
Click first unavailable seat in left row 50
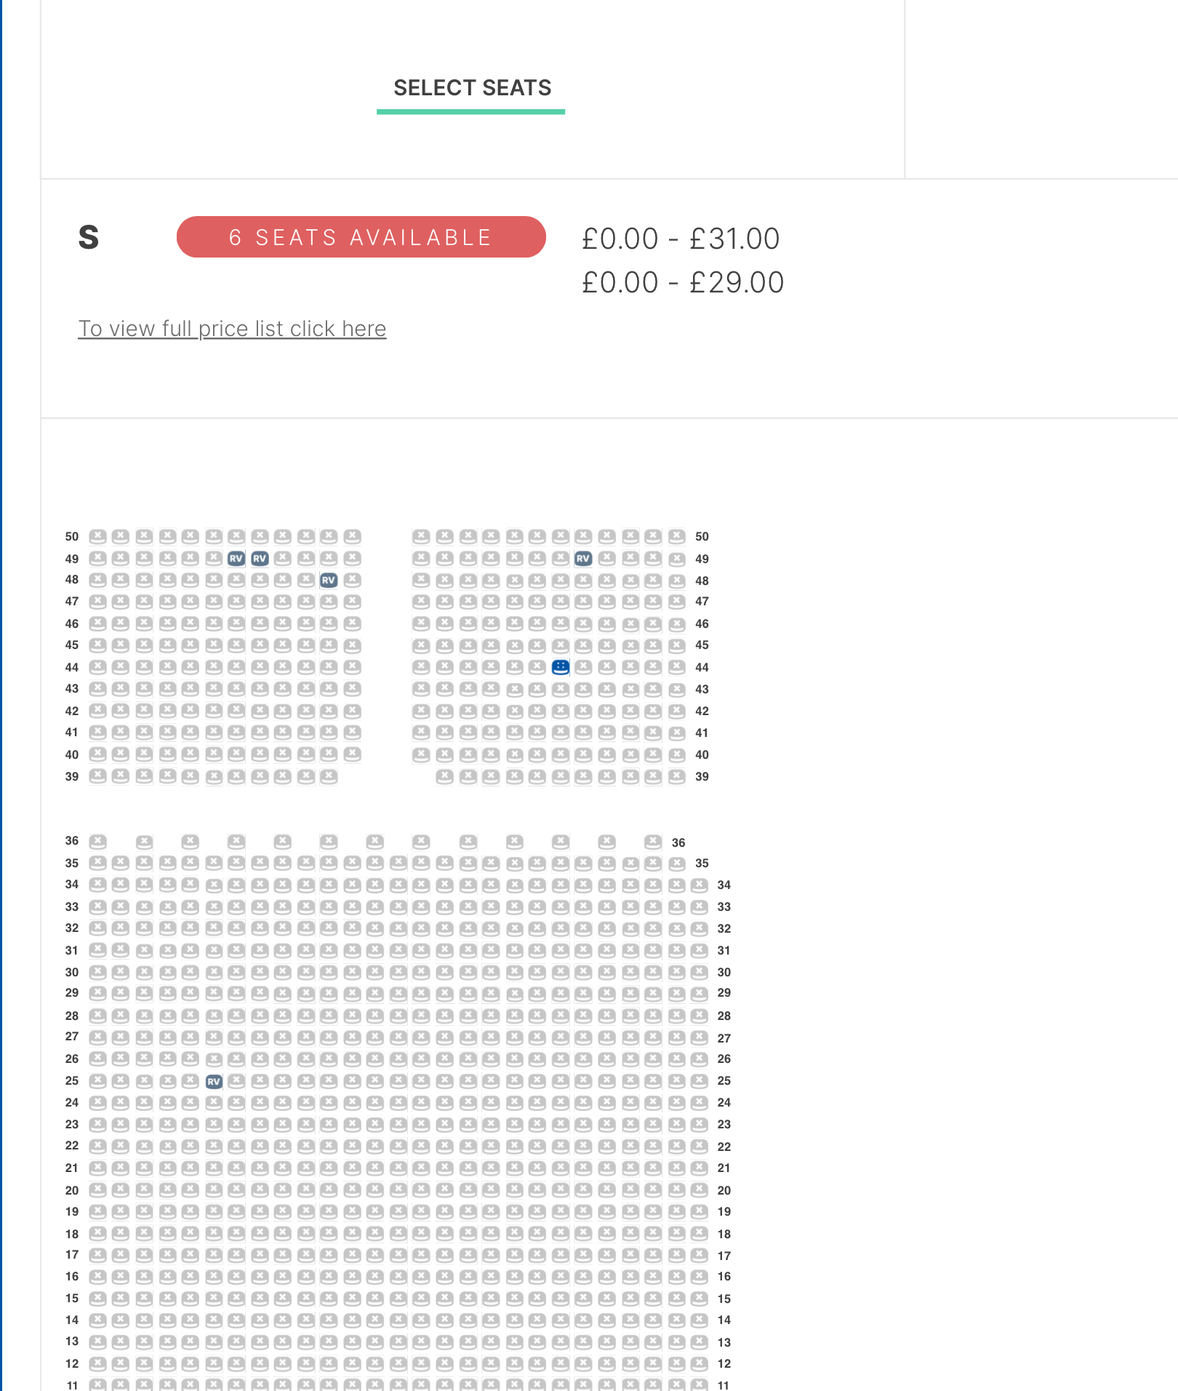[x=97, y=536]
